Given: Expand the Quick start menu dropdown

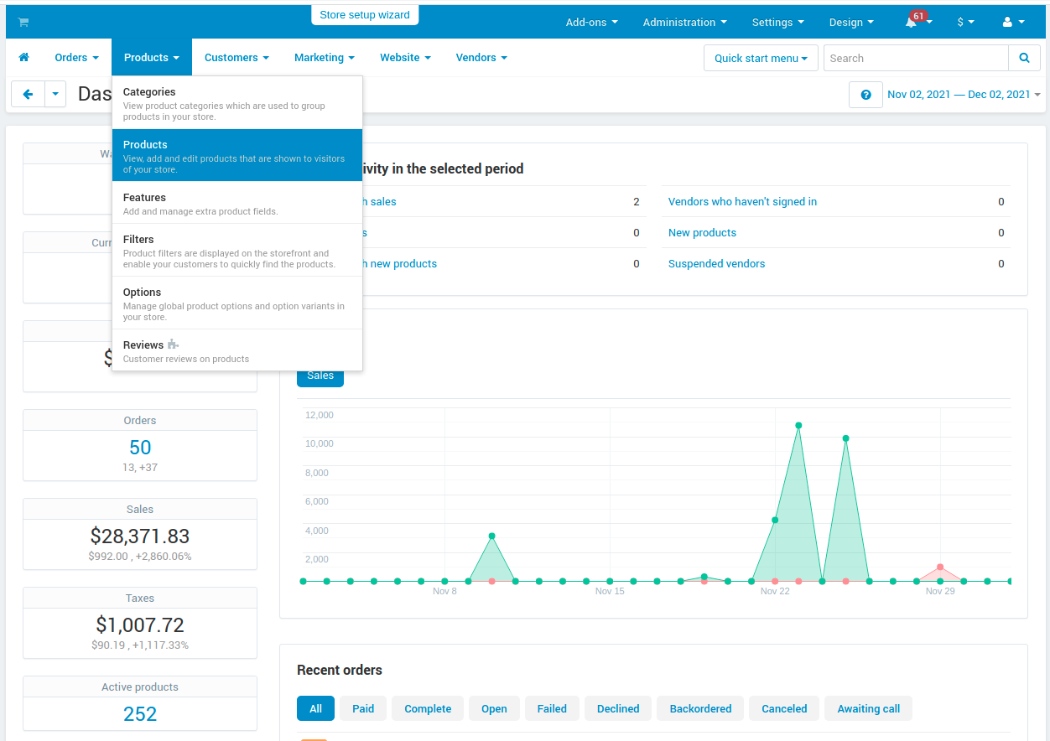Looking at the screenshot, I should [x=761, y=58].
